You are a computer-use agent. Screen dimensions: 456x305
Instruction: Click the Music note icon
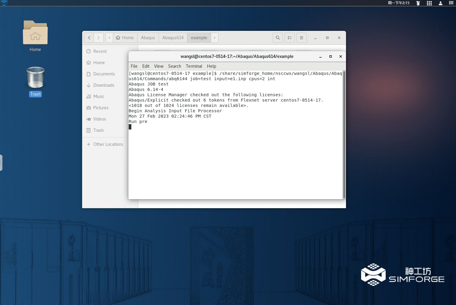(x=89, y=97)
